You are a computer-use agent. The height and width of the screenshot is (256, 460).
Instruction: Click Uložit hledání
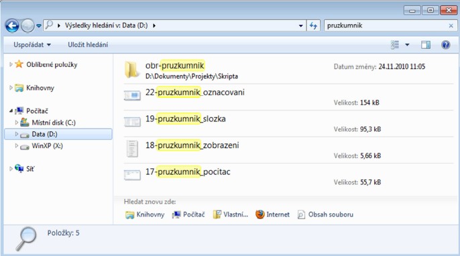(x=88, y=45)
